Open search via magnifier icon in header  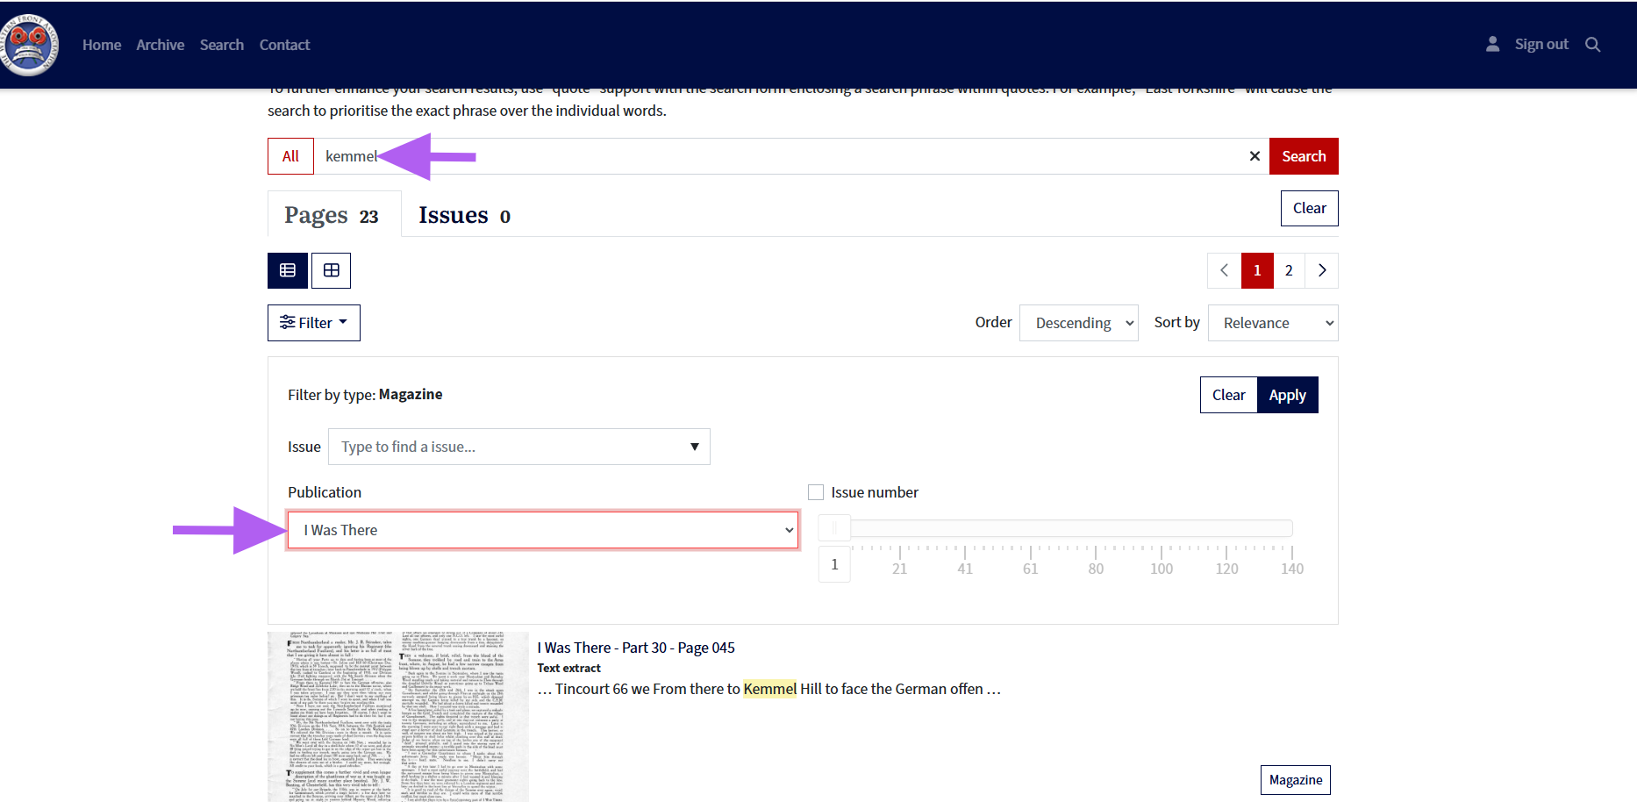(x=1592, y=45)
